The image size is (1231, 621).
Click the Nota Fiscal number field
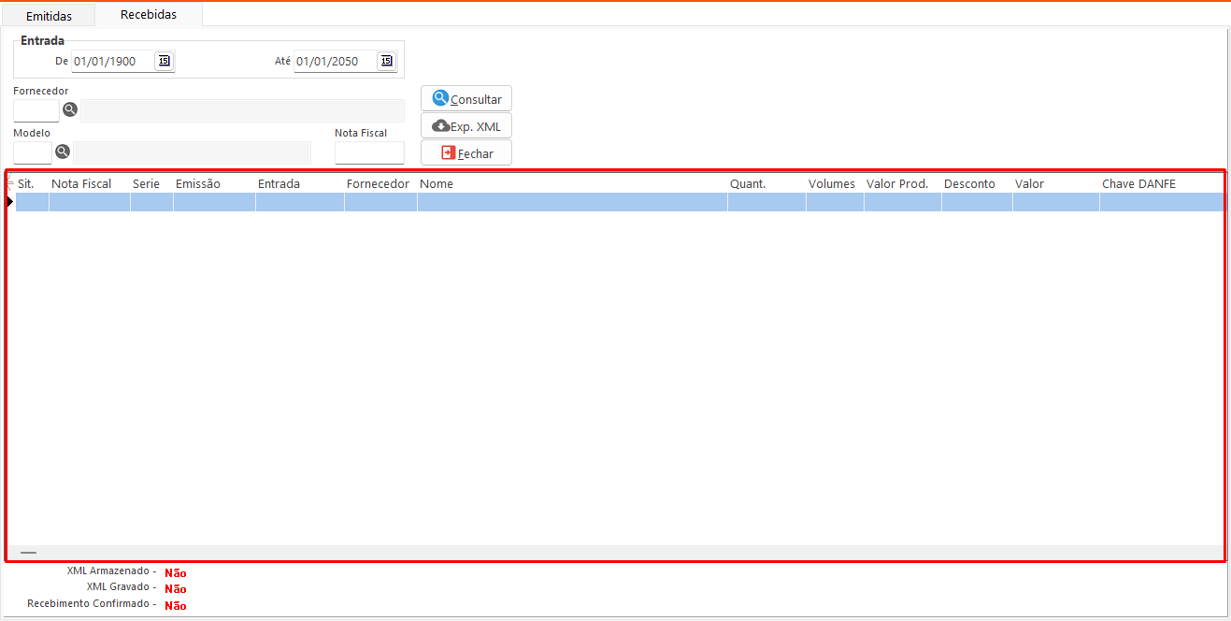(369, 152)
